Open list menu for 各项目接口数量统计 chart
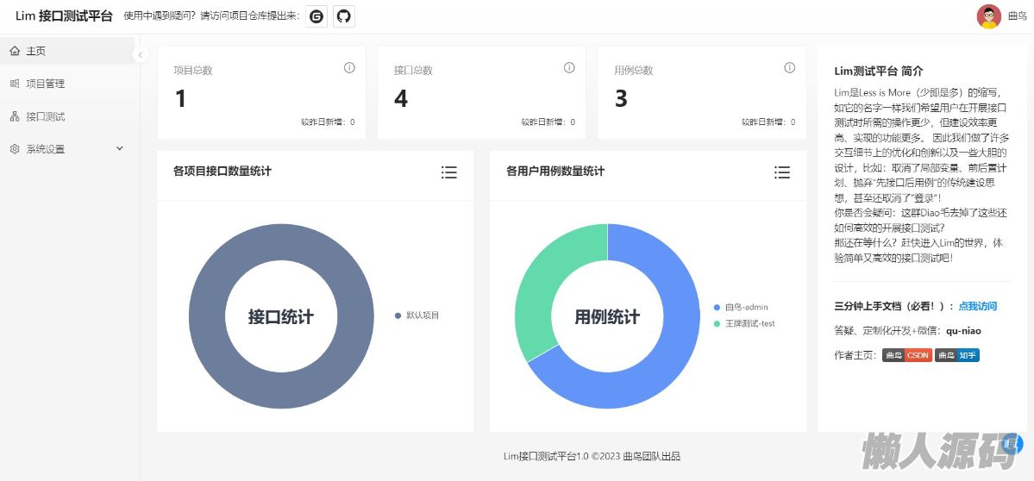 click(x=448, y=172)
